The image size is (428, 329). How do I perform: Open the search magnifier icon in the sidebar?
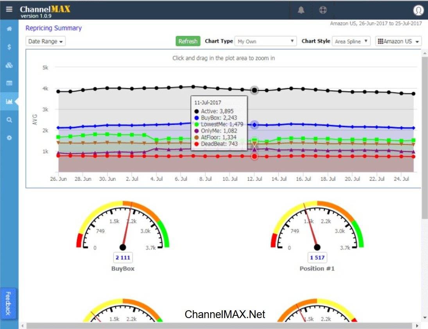pos(9,120)
